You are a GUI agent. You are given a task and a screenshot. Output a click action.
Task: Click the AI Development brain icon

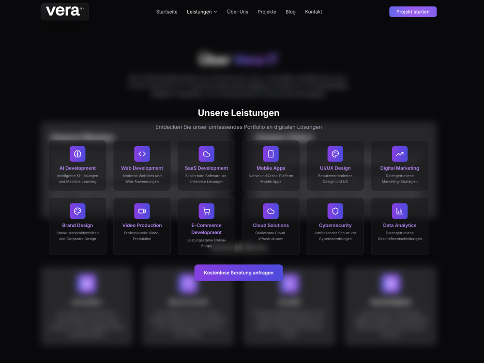click(77, 154)
